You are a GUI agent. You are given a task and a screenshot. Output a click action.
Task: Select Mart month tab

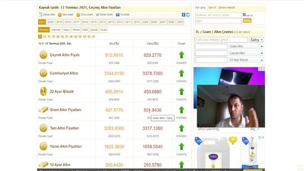(x=85, y=29)
